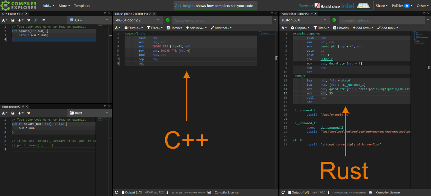The height and width of the screenshot is (196, 431).
Task: Click the rustc pane Compiler License link
Action: click(x=388, y=192)
